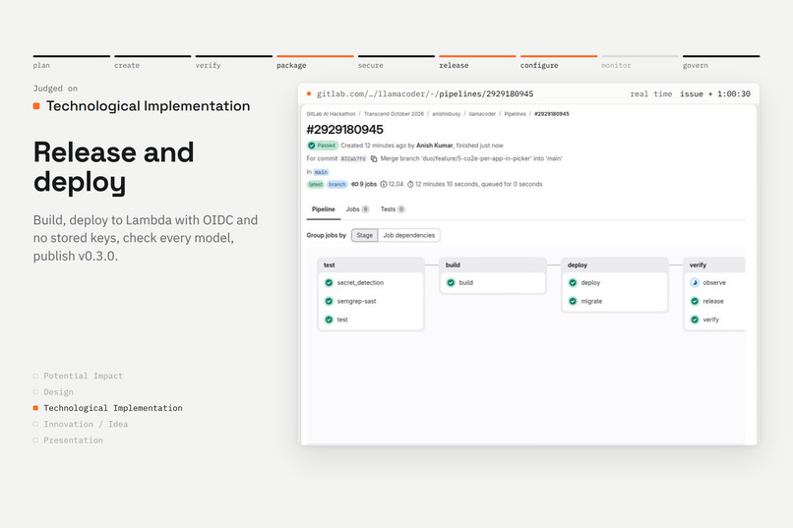This screenshot has width=793, height=528.
Task: Click the branch badge
Action: point(336,185)
